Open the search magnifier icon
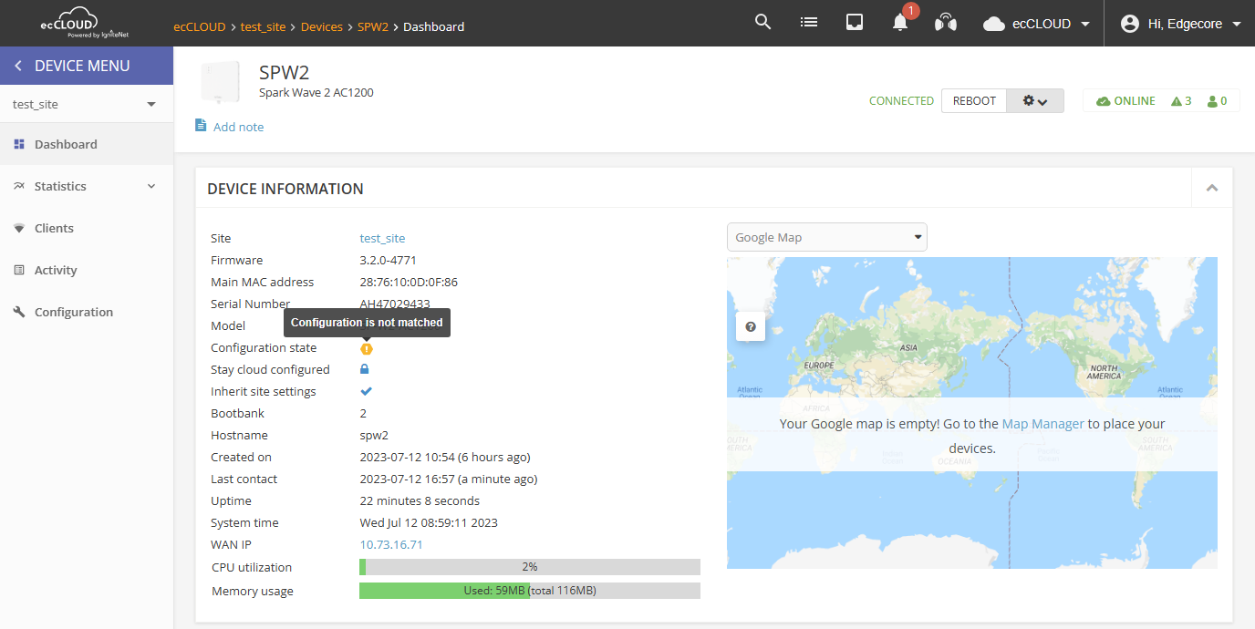The image size is (1255, 629). [x=763, y=23]
